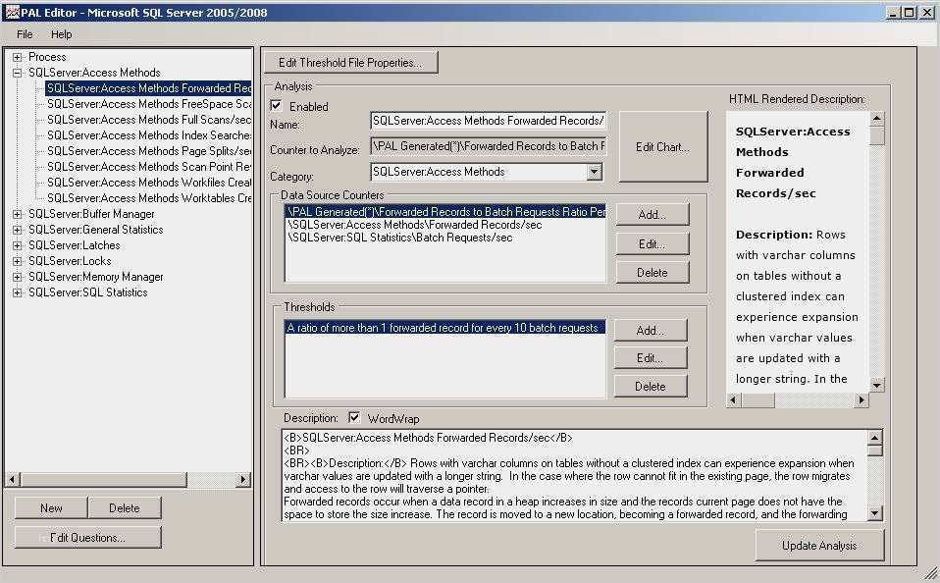Expand the SQLServer:Latches node
The height and width of the screenshot is (583, 940).
point(18,245)
